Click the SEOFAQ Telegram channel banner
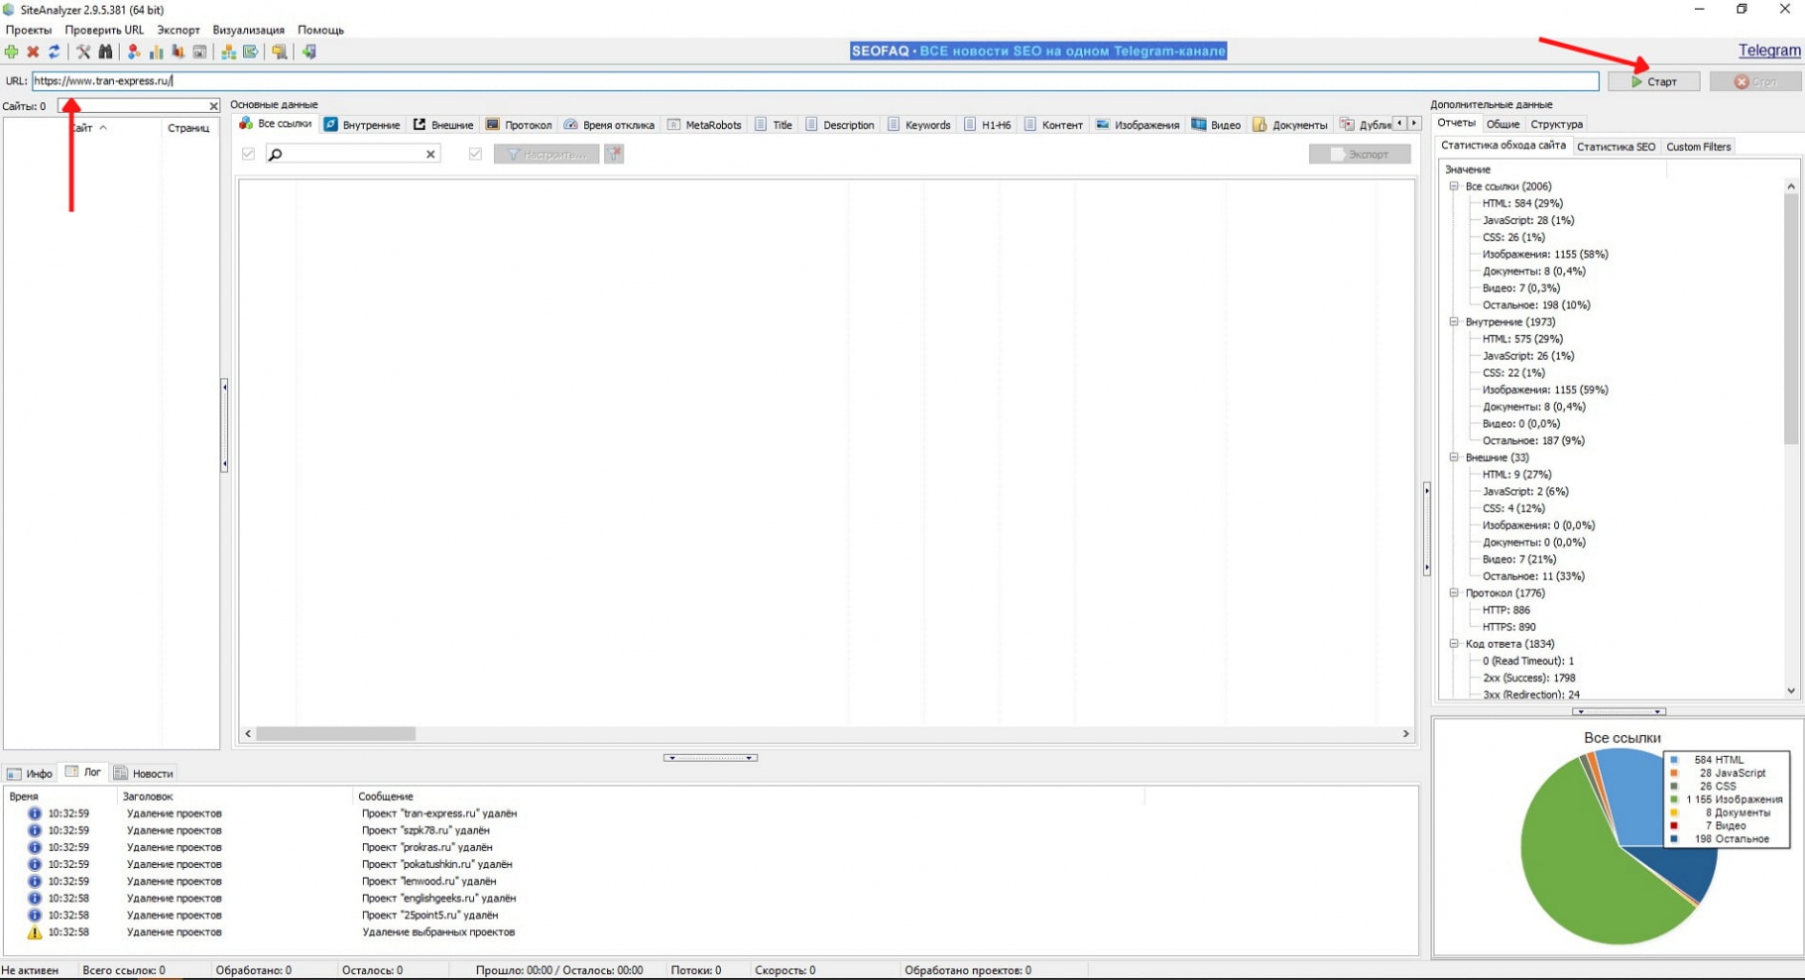The width and height of the screenshot is (1805, 980). (x=1038, y=51)
